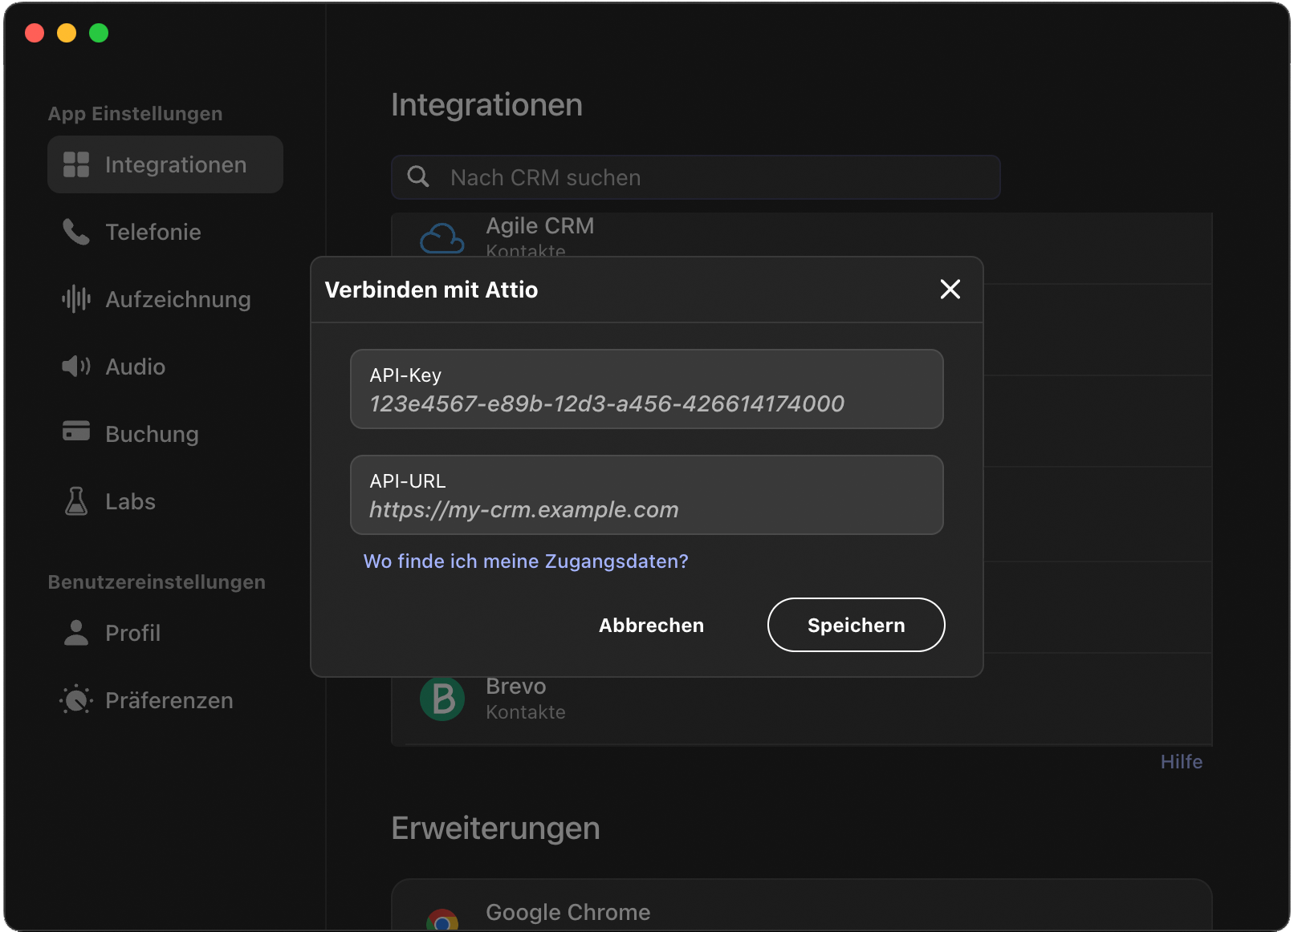Select the Brevo Kontakte integration row
Viewport: 1294px width, 932px height.
click(802, 699)
